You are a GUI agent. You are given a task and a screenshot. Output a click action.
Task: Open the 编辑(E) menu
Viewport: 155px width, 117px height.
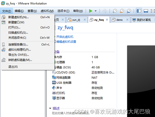19,11
